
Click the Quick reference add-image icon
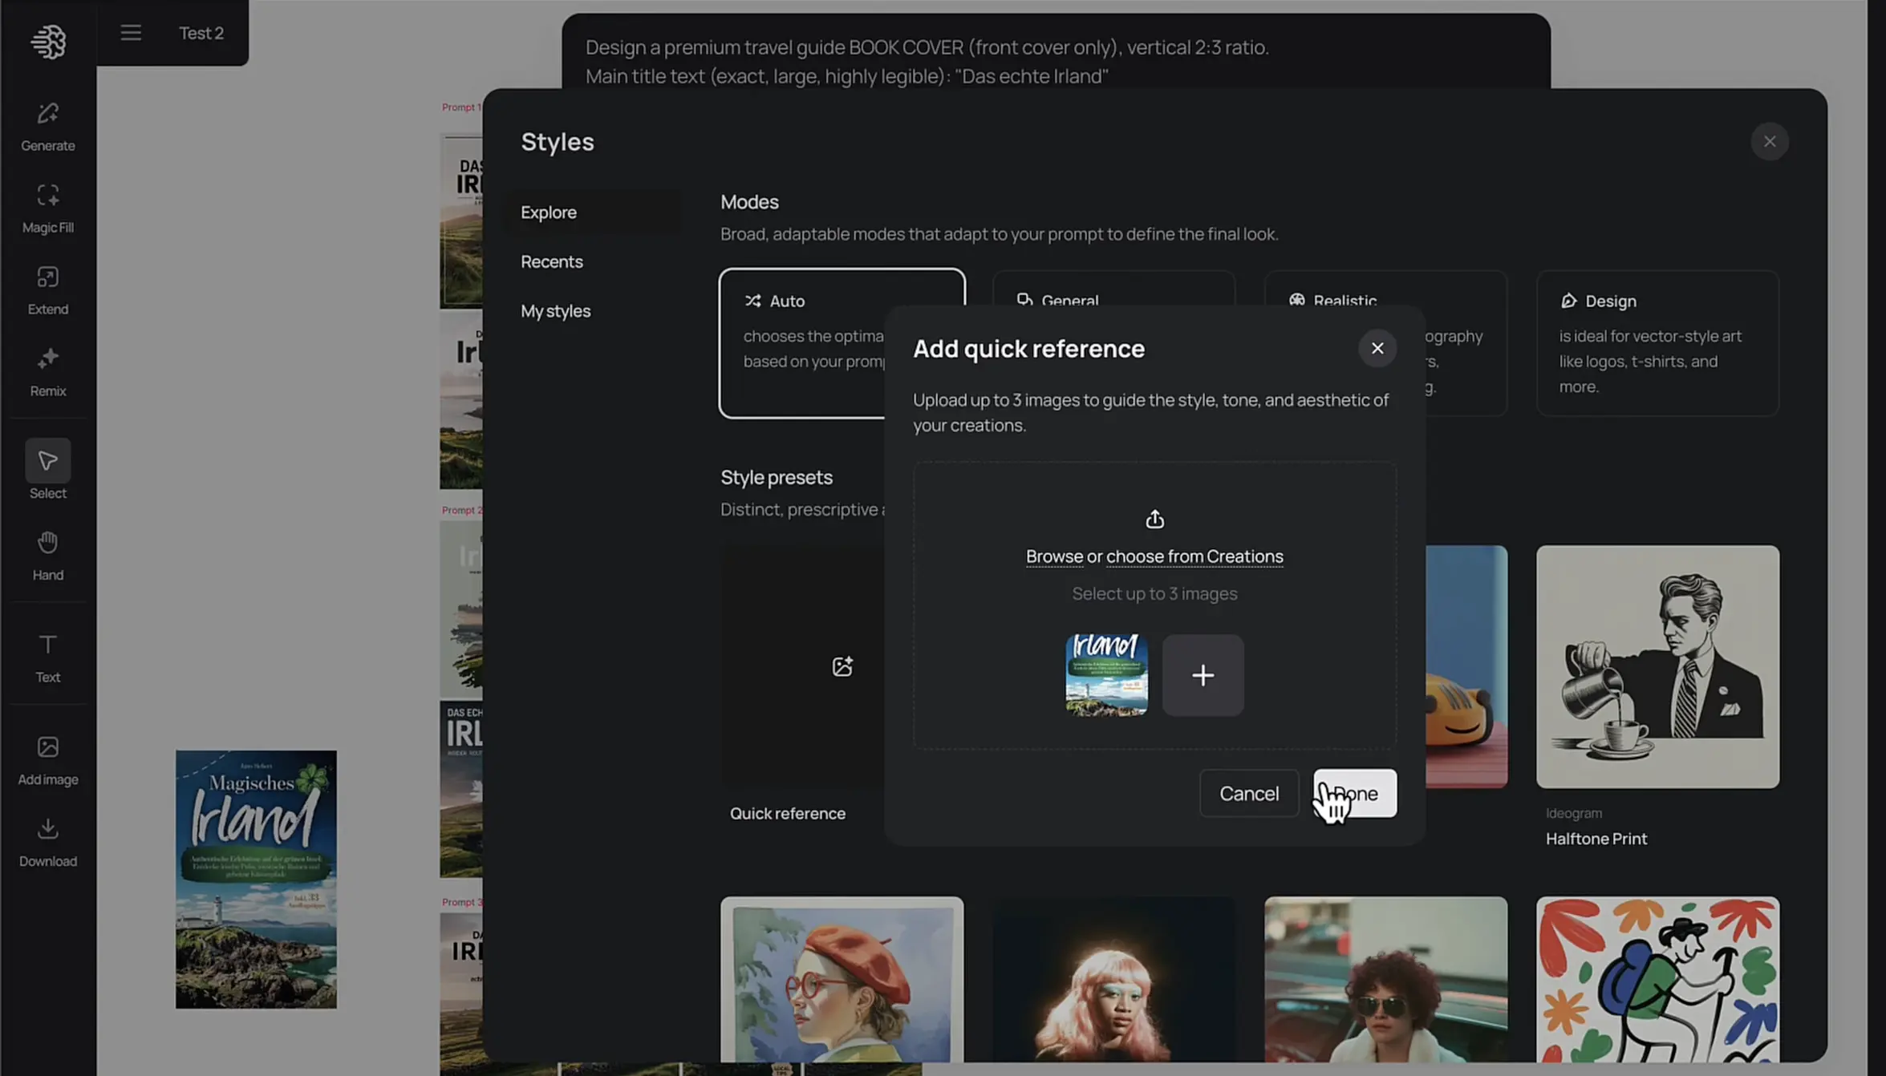coord(842,666)
